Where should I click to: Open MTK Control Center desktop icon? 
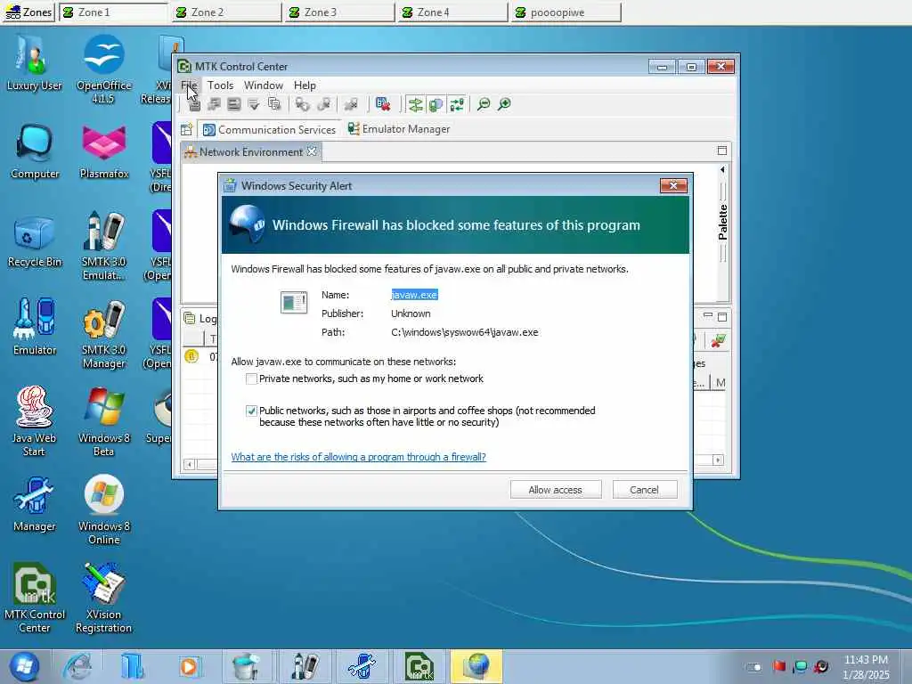pos(35,598)
